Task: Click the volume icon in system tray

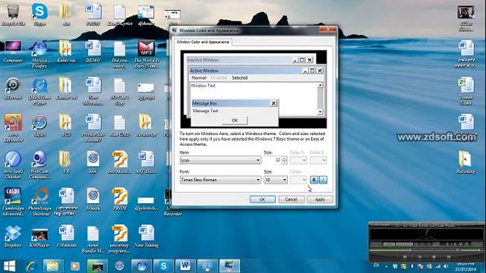Action: coord(446,266)
